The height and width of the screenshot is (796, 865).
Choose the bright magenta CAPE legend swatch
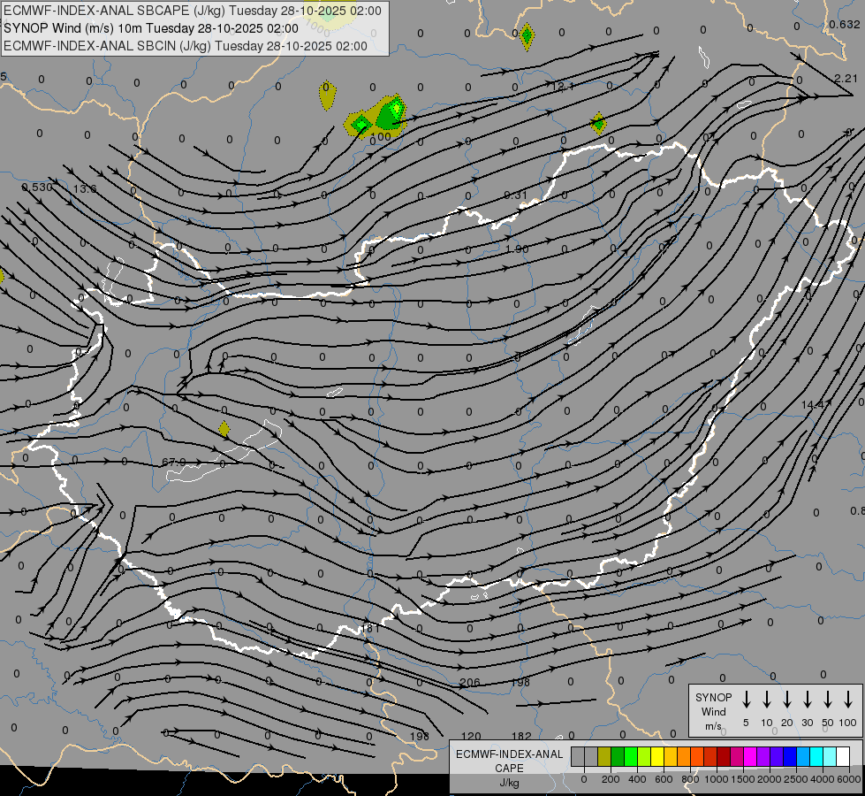tap(750, 756)
